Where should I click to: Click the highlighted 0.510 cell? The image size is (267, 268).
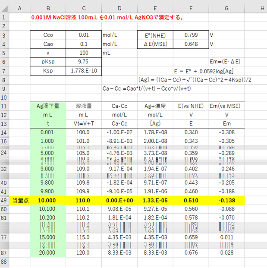(x=191, y=200)
